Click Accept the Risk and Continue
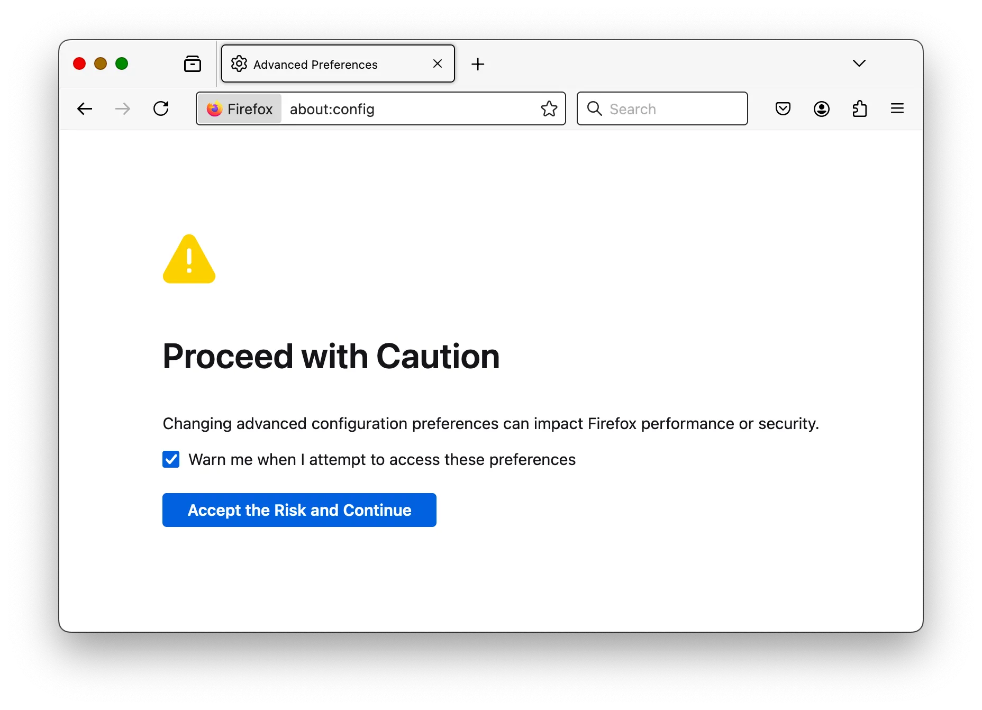The width and height of the screenshot is (982, 710). click(x=299, y=509)
